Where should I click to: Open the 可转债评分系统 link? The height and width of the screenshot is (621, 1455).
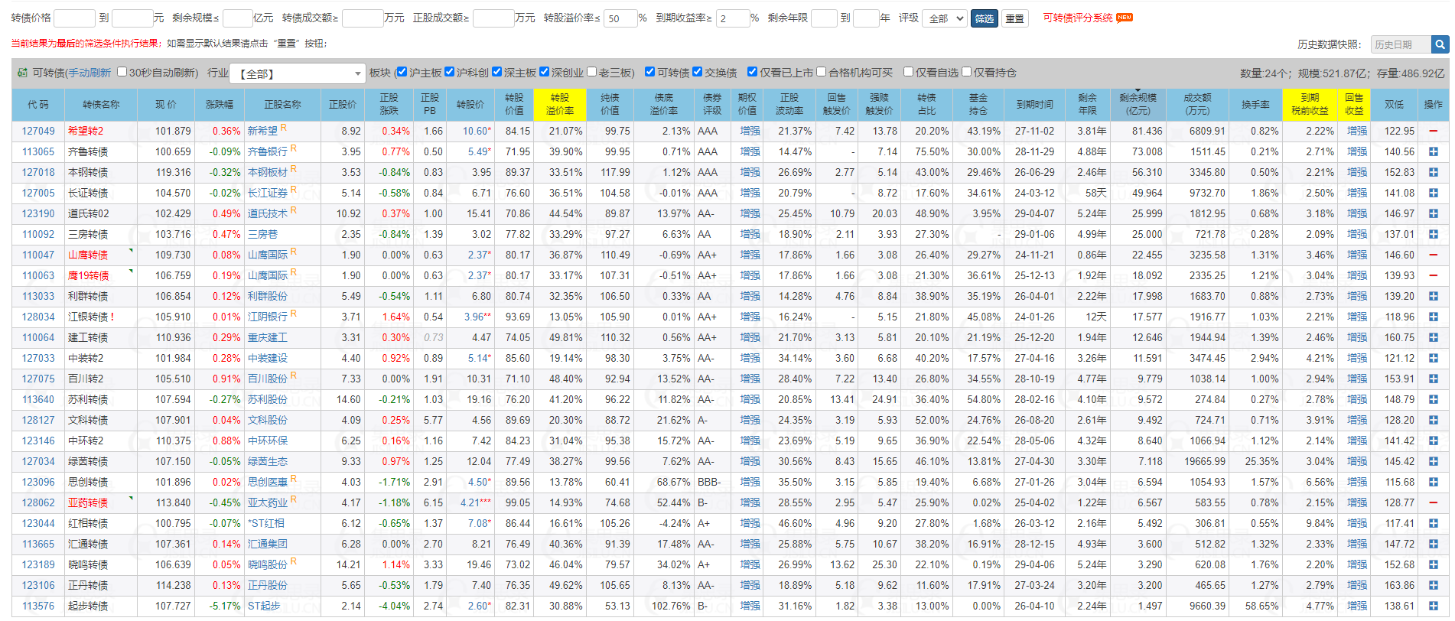(x=1078, y=18)
